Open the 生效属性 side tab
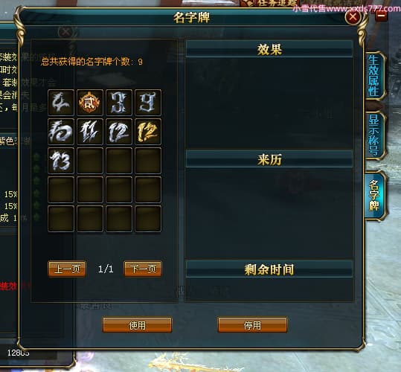 (x=374, y=76)
